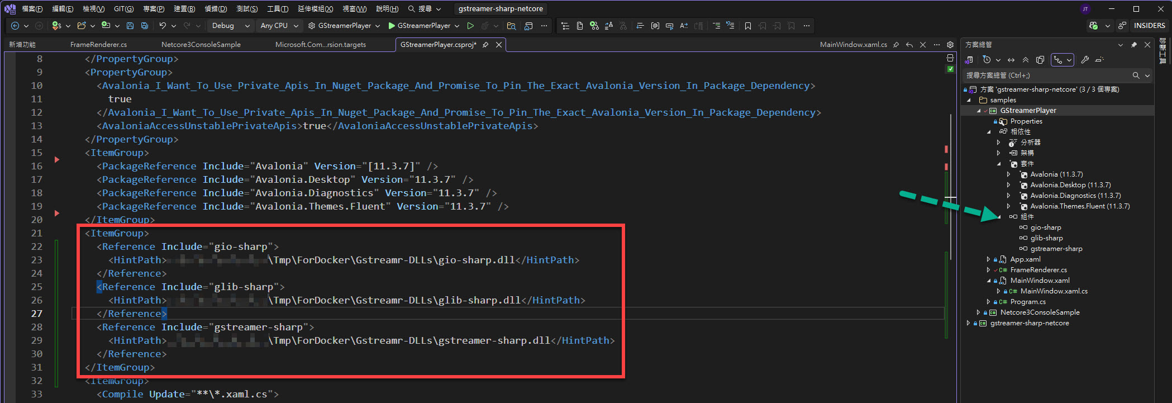Click the wrench properties icon in Solution Explorer
1172x403 pixels.
point(1085,60)
